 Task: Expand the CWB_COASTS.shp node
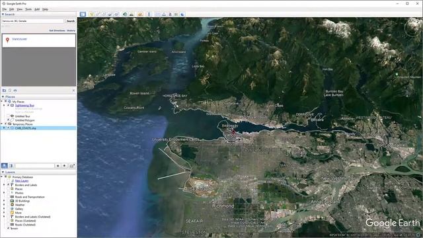5,128
